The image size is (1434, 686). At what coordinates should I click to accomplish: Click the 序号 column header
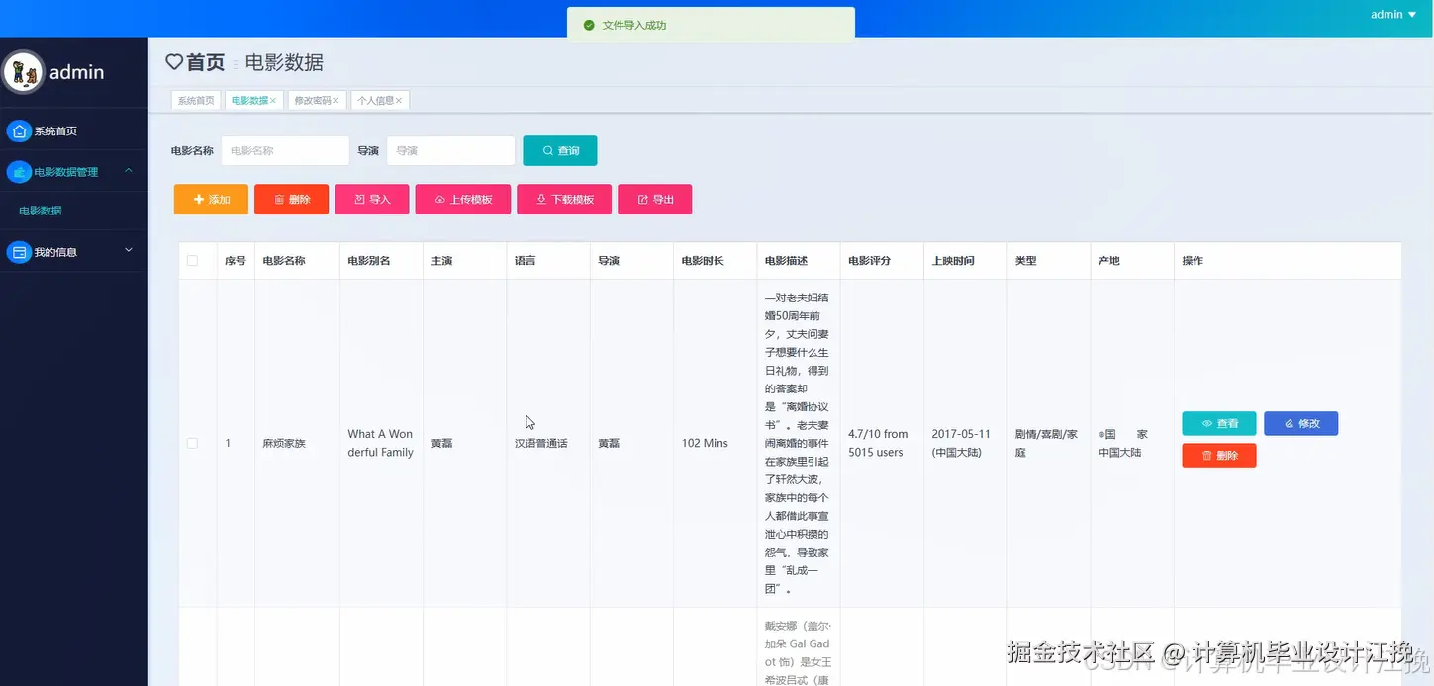(x=236, y=261)
